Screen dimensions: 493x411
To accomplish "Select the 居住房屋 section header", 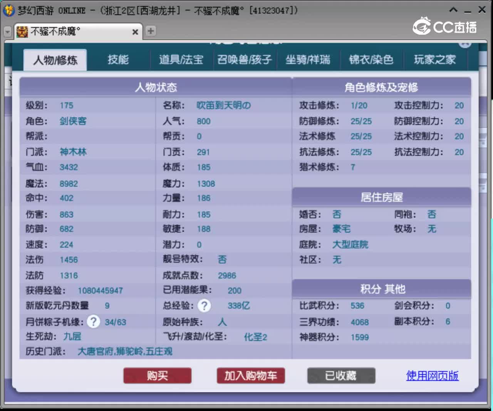I will tap(381, 197).
